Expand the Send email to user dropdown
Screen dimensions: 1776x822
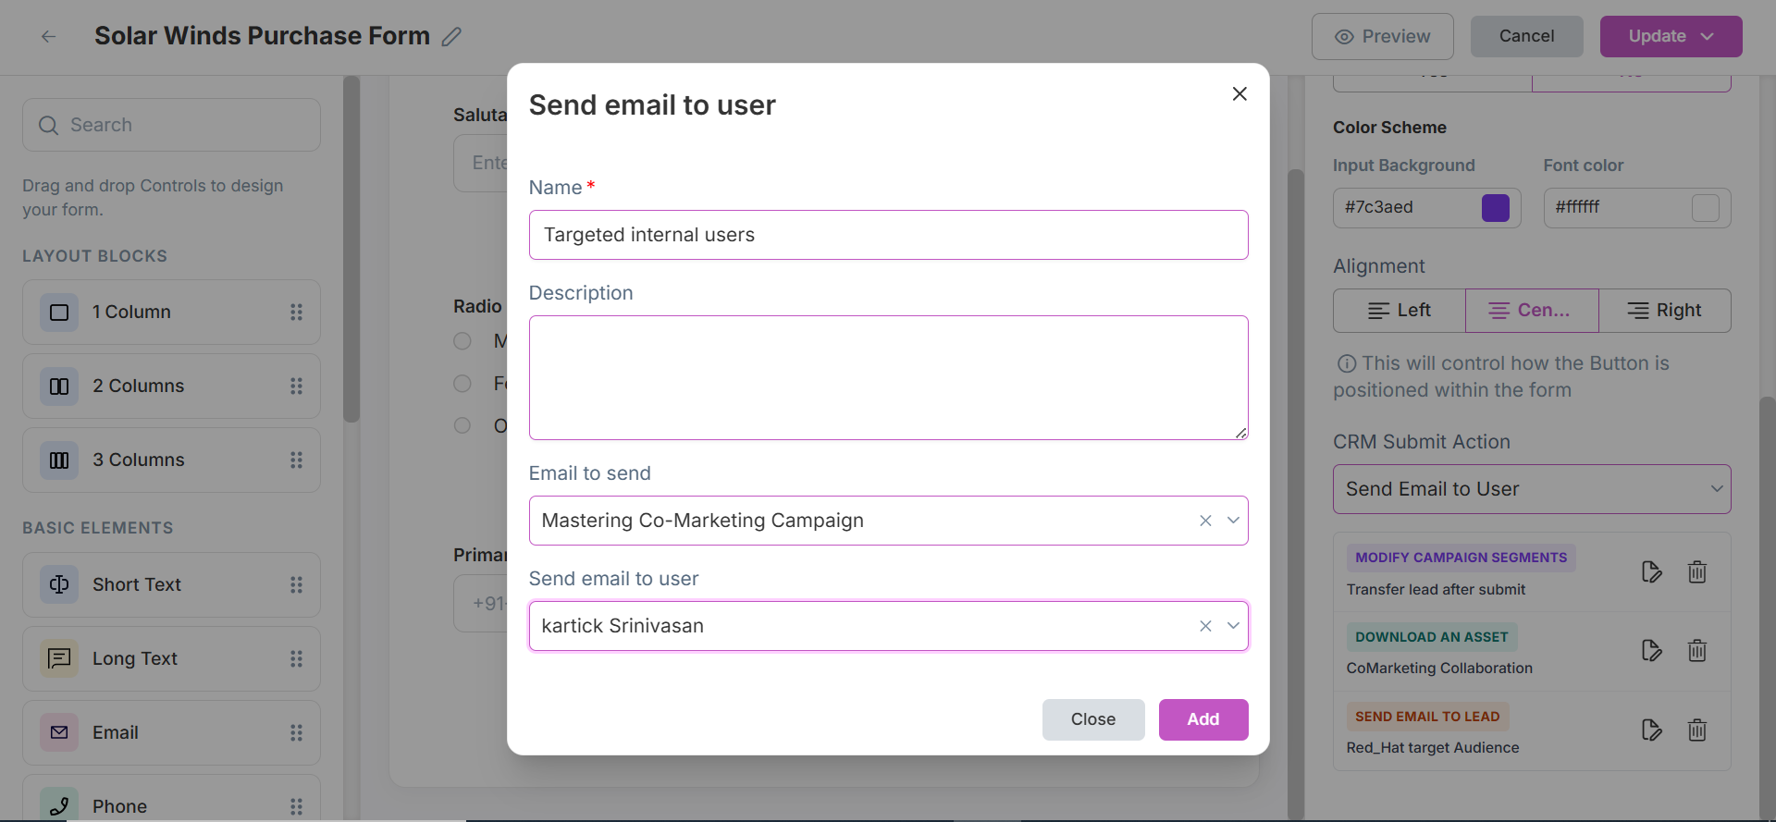click(1233, 626)
